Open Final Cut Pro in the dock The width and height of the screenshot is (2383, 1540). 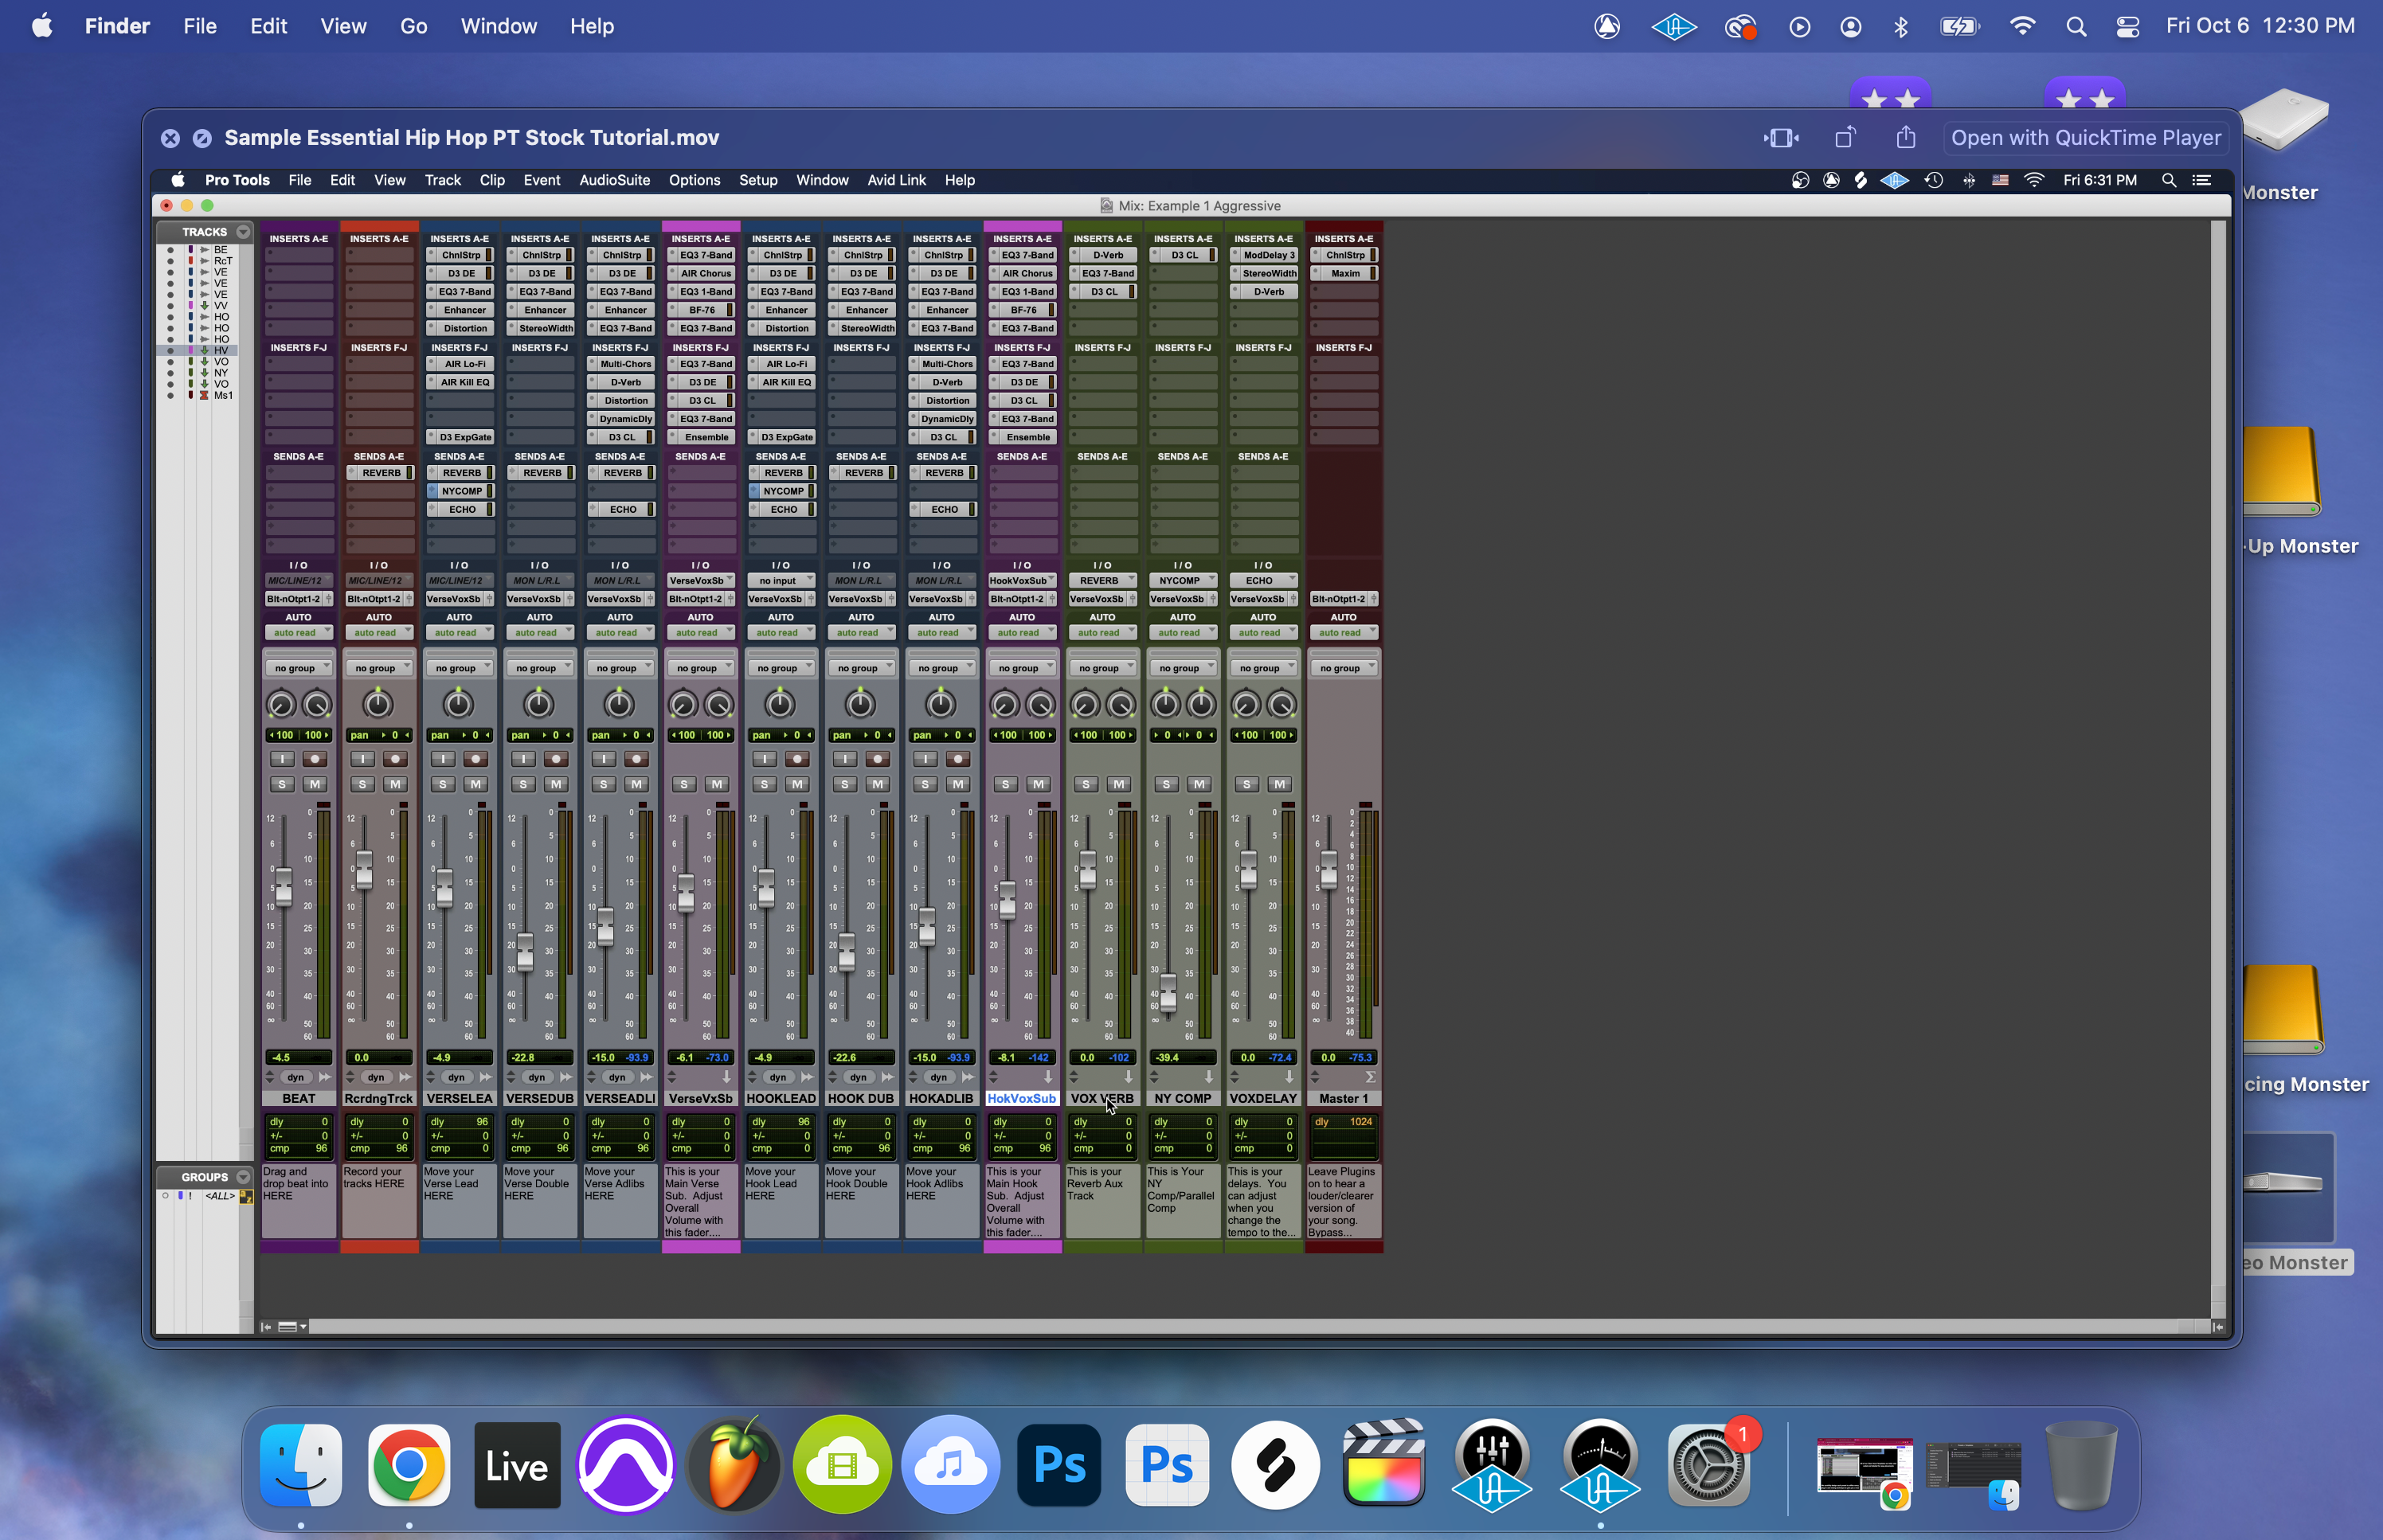tap(1384, 1466)
